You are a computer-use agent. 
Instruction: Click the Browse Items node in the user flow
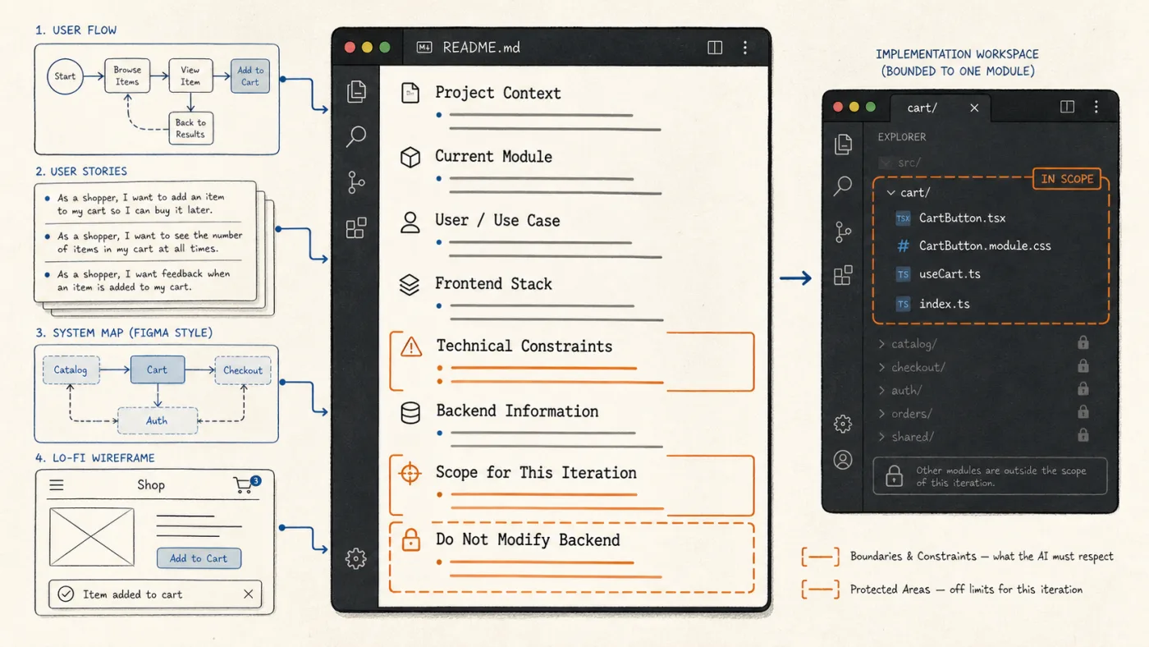[x=127, y=76]
